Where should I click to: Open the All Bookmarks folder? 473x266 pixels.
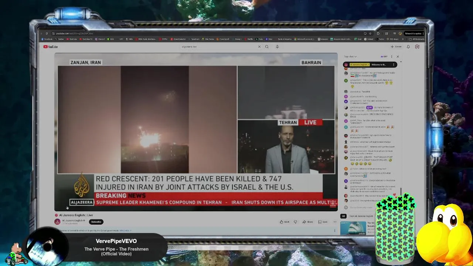417,39
